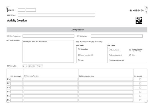The image size is (154, 109).
Task: Mark the Attended checkbox for row 06
Action: point(140,100)
